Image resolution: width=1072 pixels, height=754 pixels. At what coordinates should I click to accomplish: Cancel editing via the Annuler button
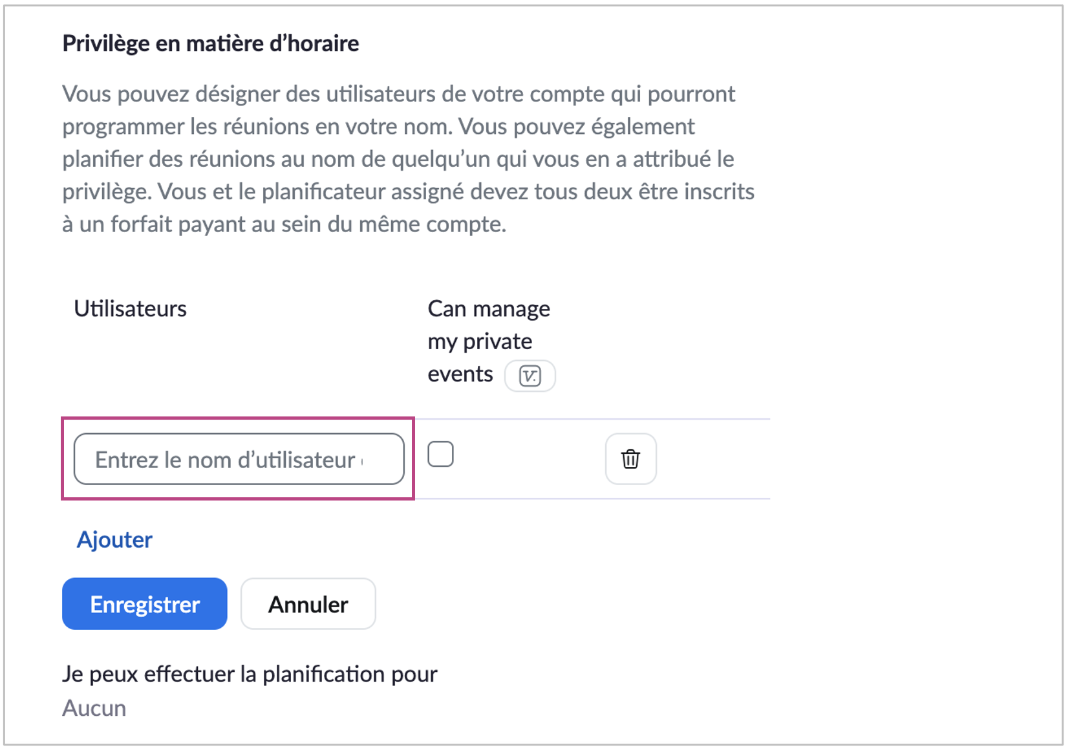(308, 604)
